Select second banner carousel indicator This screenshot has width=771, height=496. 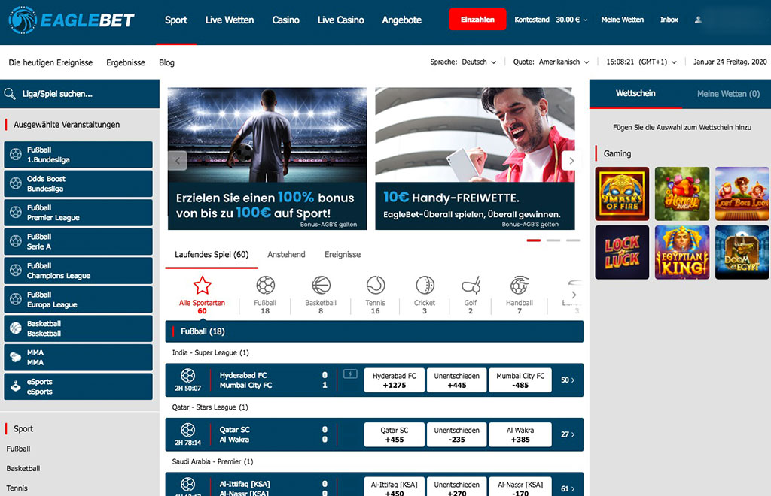553,240
